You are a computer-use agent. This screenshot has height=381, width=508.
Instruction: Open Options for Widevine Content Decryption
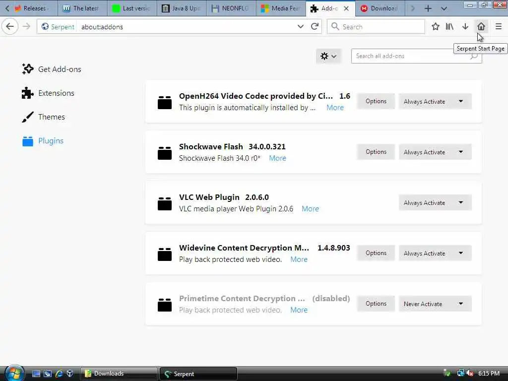[376, 253]
